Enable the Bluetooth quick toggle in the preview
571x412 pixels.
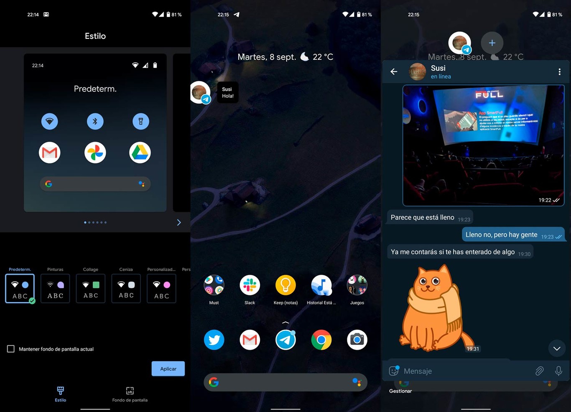click(x=95, y=121)
